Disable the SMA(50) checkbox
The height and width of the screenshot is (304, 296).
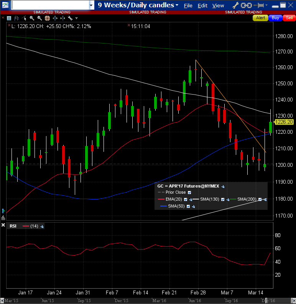pos(188,206)
